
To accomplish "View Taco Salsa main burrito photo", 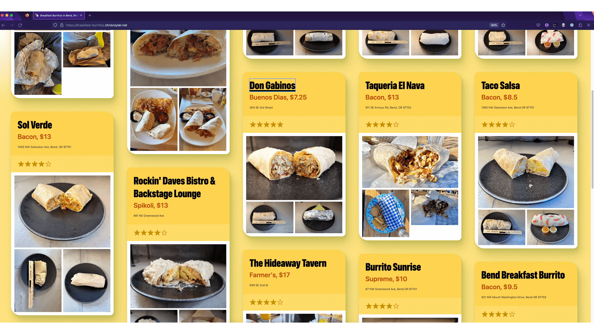I will 526,172.
